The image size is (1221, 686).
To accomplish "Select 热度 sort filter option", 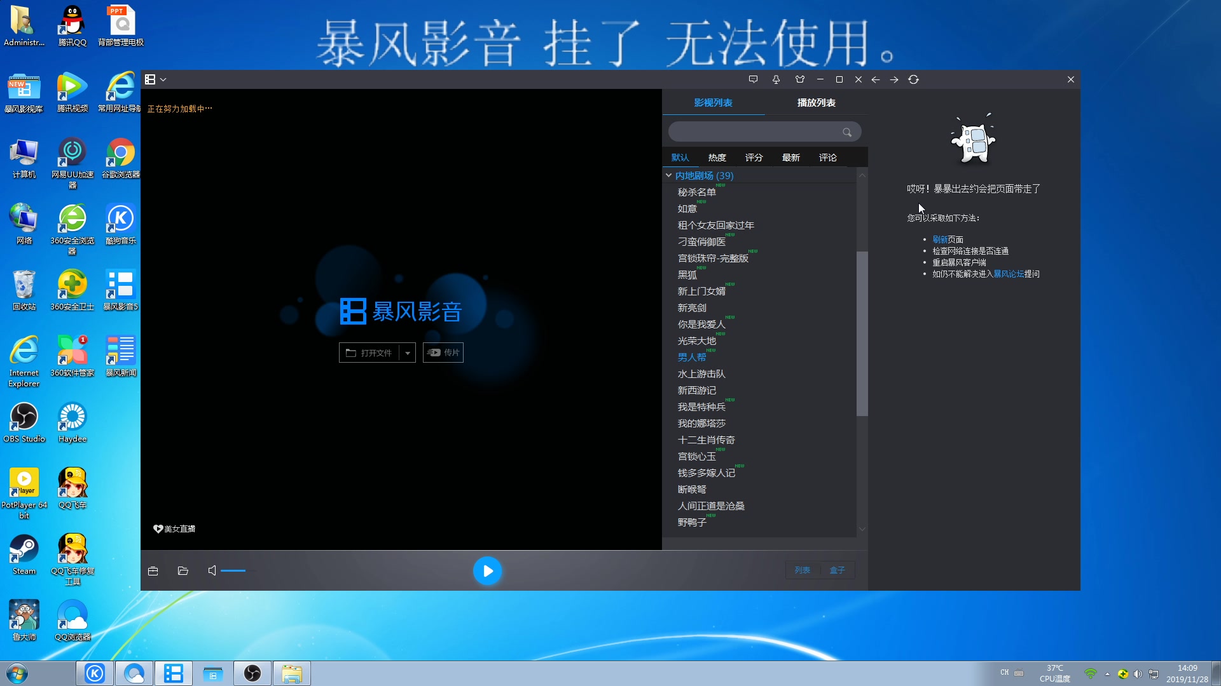I will coord(717,158).
